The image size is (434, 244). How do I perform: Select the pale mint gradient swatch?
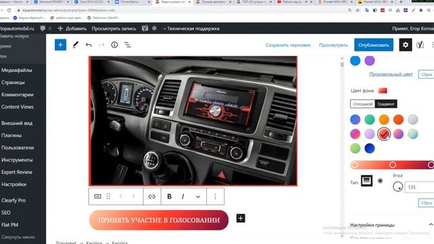point(413,134)
